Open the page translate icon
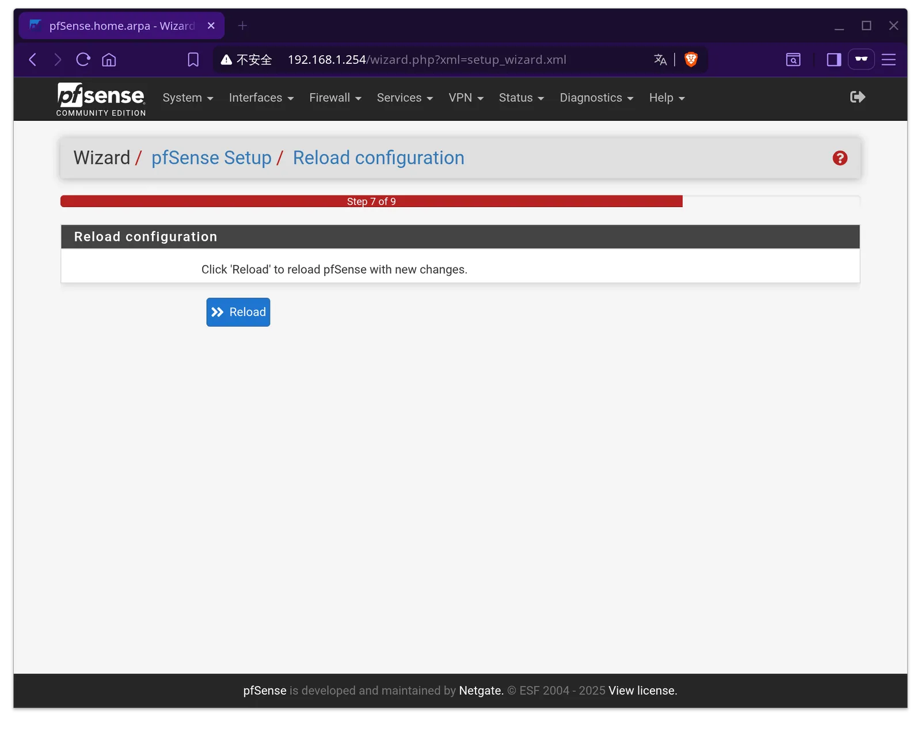Screen dimensions: 921x735 [660, 60]
